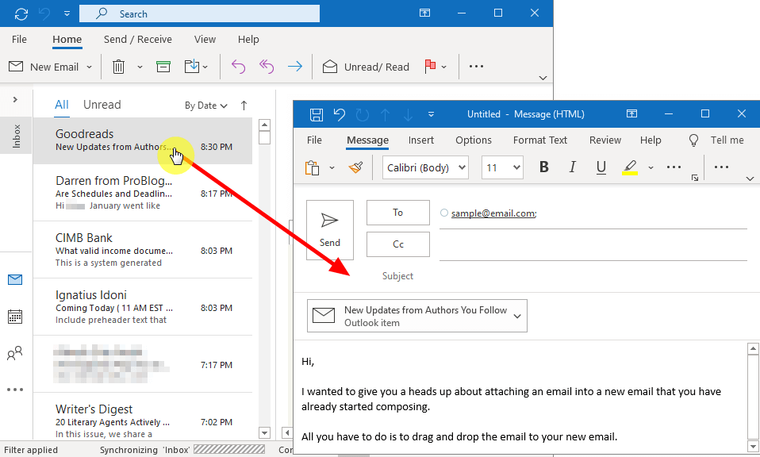Click the Tell me lightbulb icon

point(693,140)
